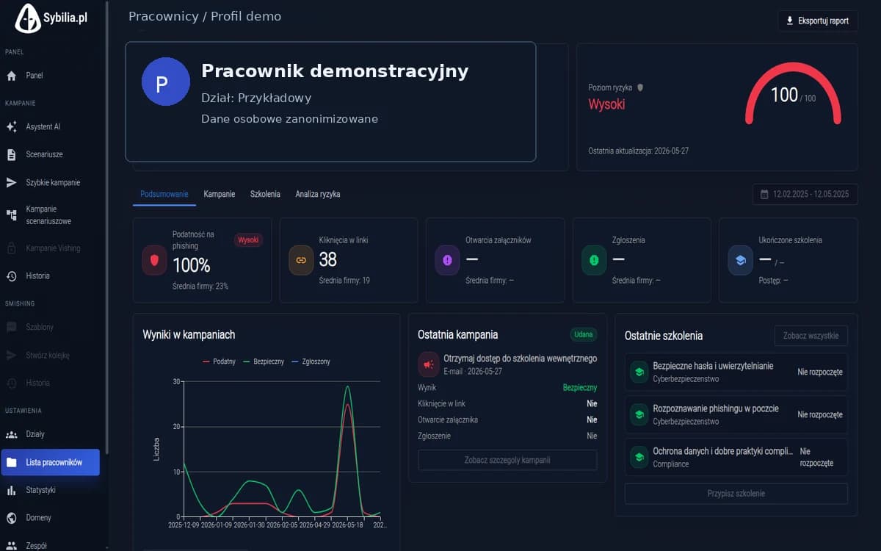881x551 pixels.
Task: Click the Bezpieczne hasła training icon
Action: click(639, 372)
